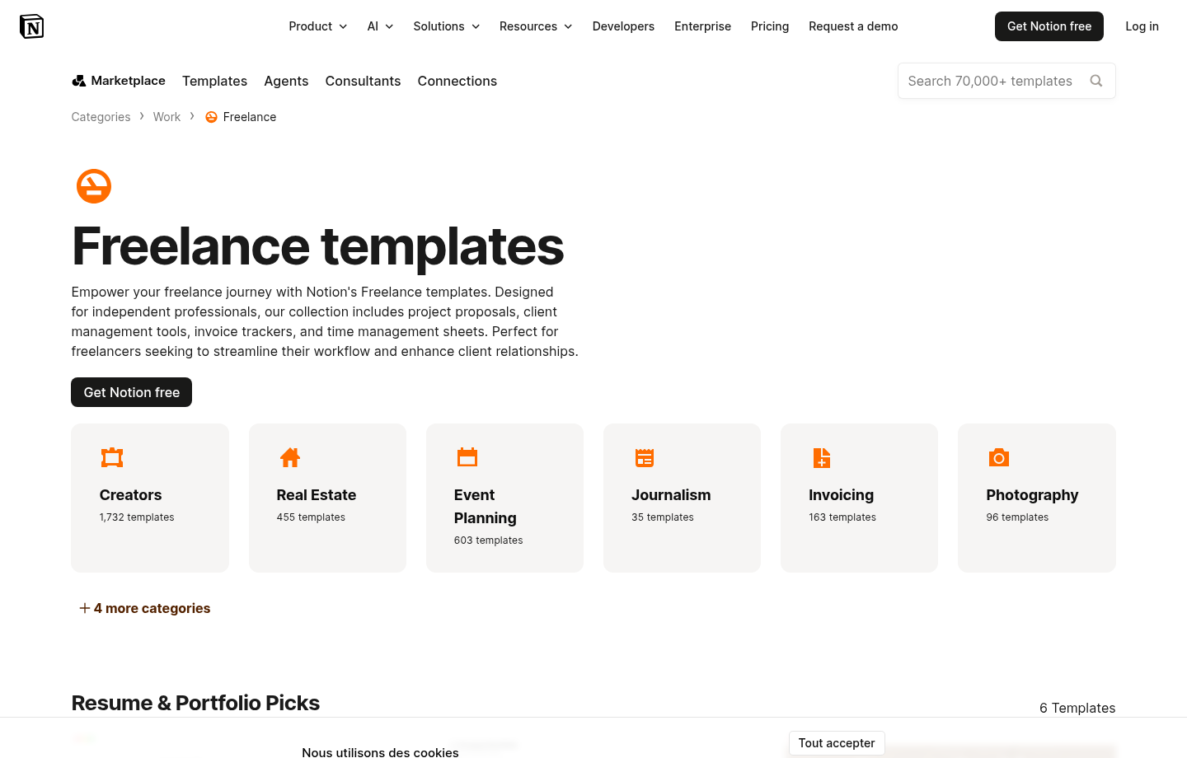Click the Marketplace shapes icon
The width and height of the screenshot is (1187, 758).
[x=79, y=81]
